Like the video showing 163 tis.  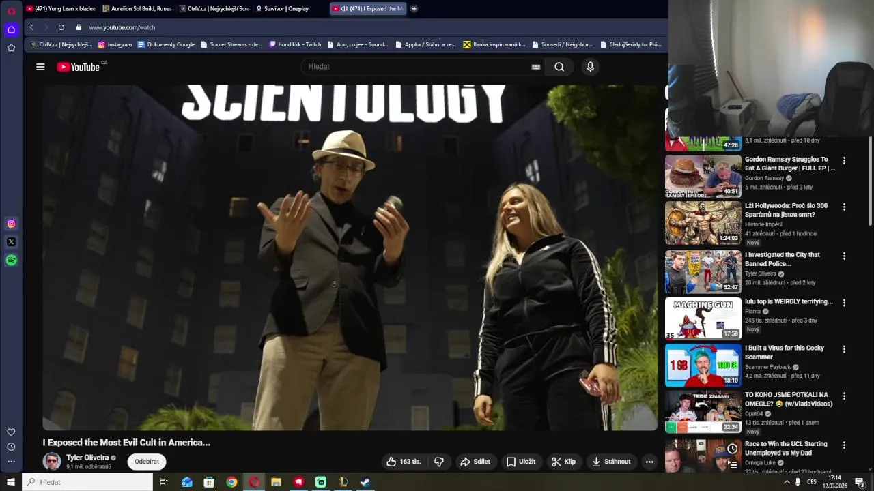[404, 462]
